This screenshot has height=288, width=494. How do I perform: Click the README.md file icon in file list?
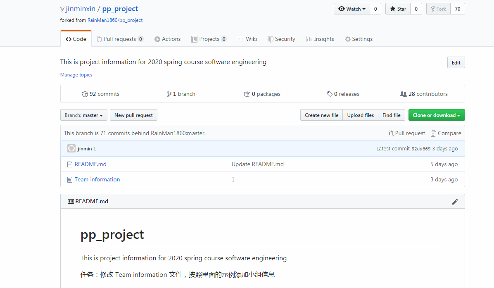click(x=70, y=164)
